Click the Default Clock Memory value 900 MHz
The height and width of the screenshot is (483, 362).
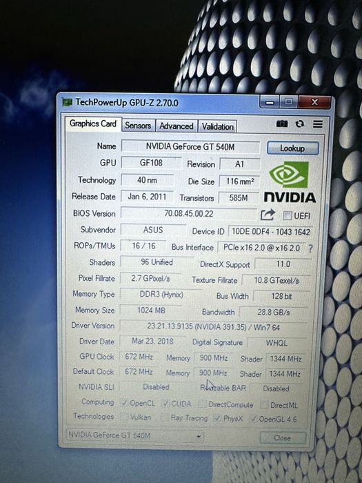pyautogui.click(x=213, y=373)
